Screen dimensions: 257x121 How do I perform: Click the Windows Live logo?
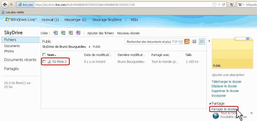(x=21, y=20)
